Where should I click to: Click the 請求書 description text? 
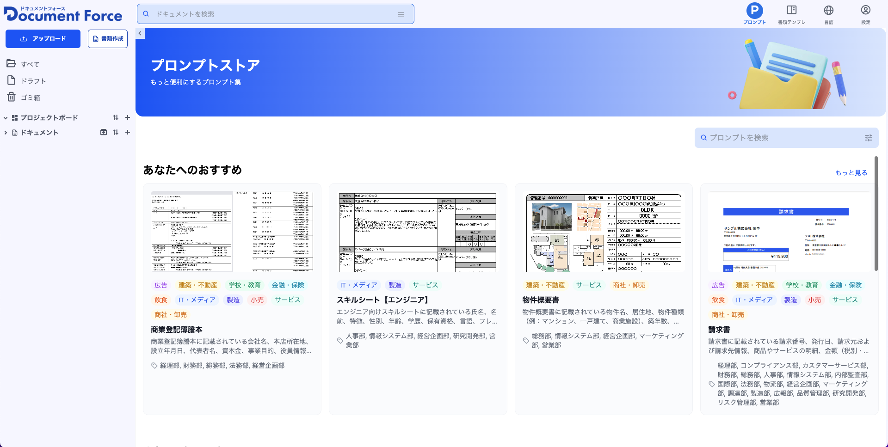(x=789, y=346)
